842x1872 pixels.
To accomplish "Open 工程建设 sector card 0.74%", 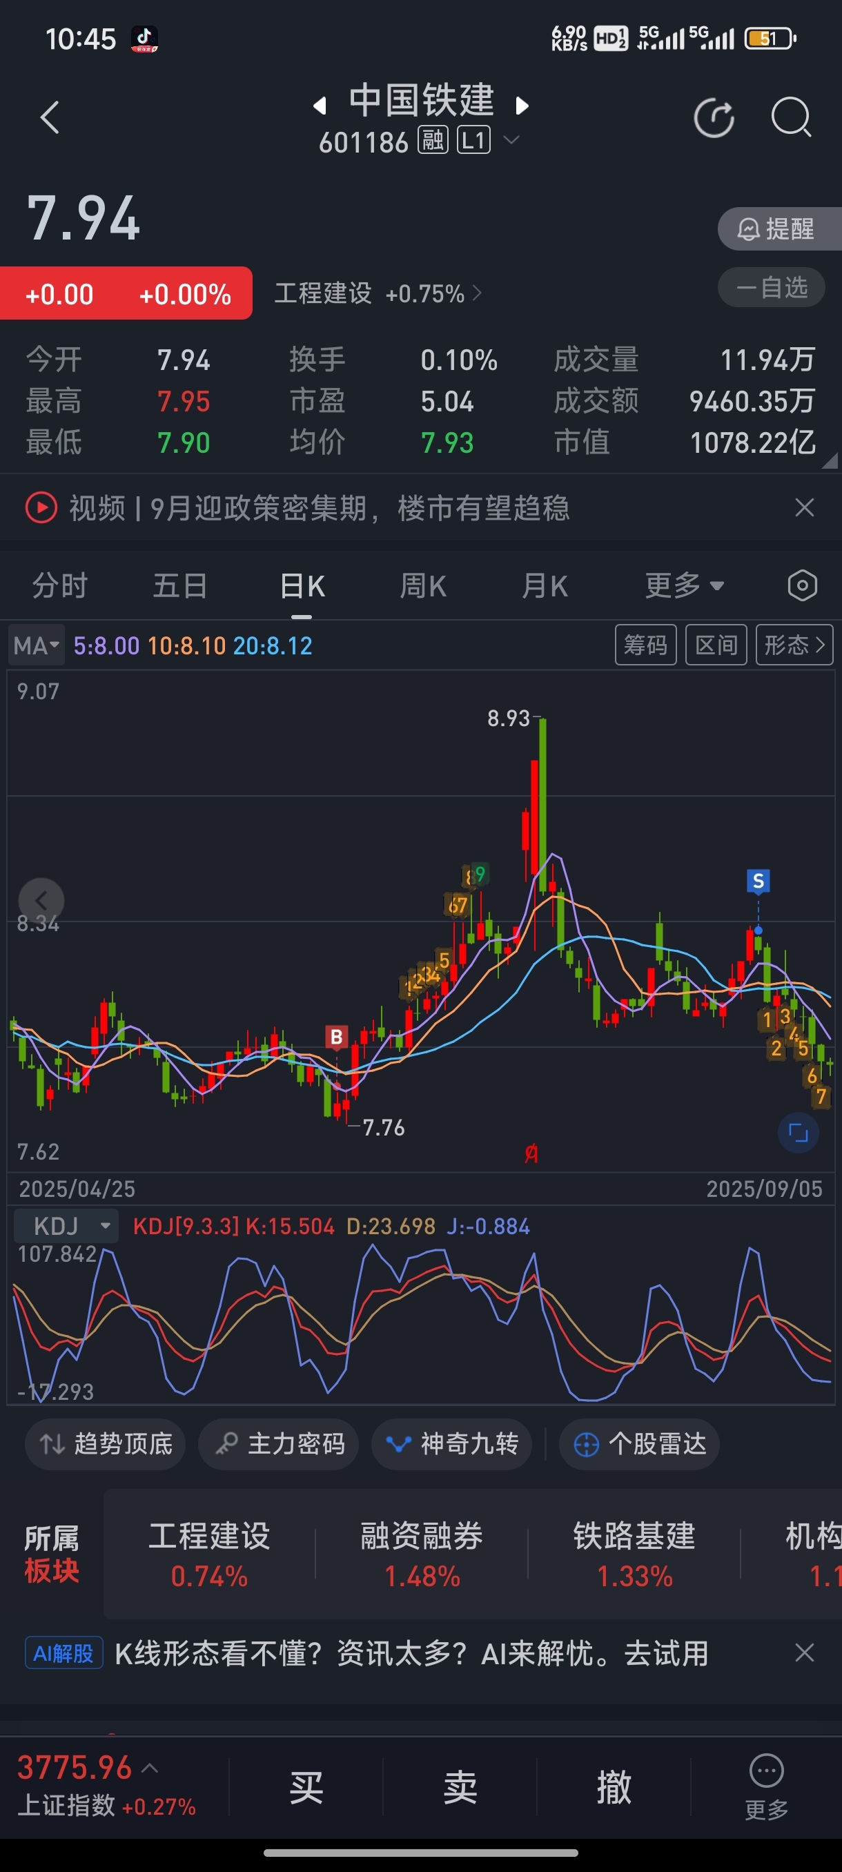I will coord(209,1554).
